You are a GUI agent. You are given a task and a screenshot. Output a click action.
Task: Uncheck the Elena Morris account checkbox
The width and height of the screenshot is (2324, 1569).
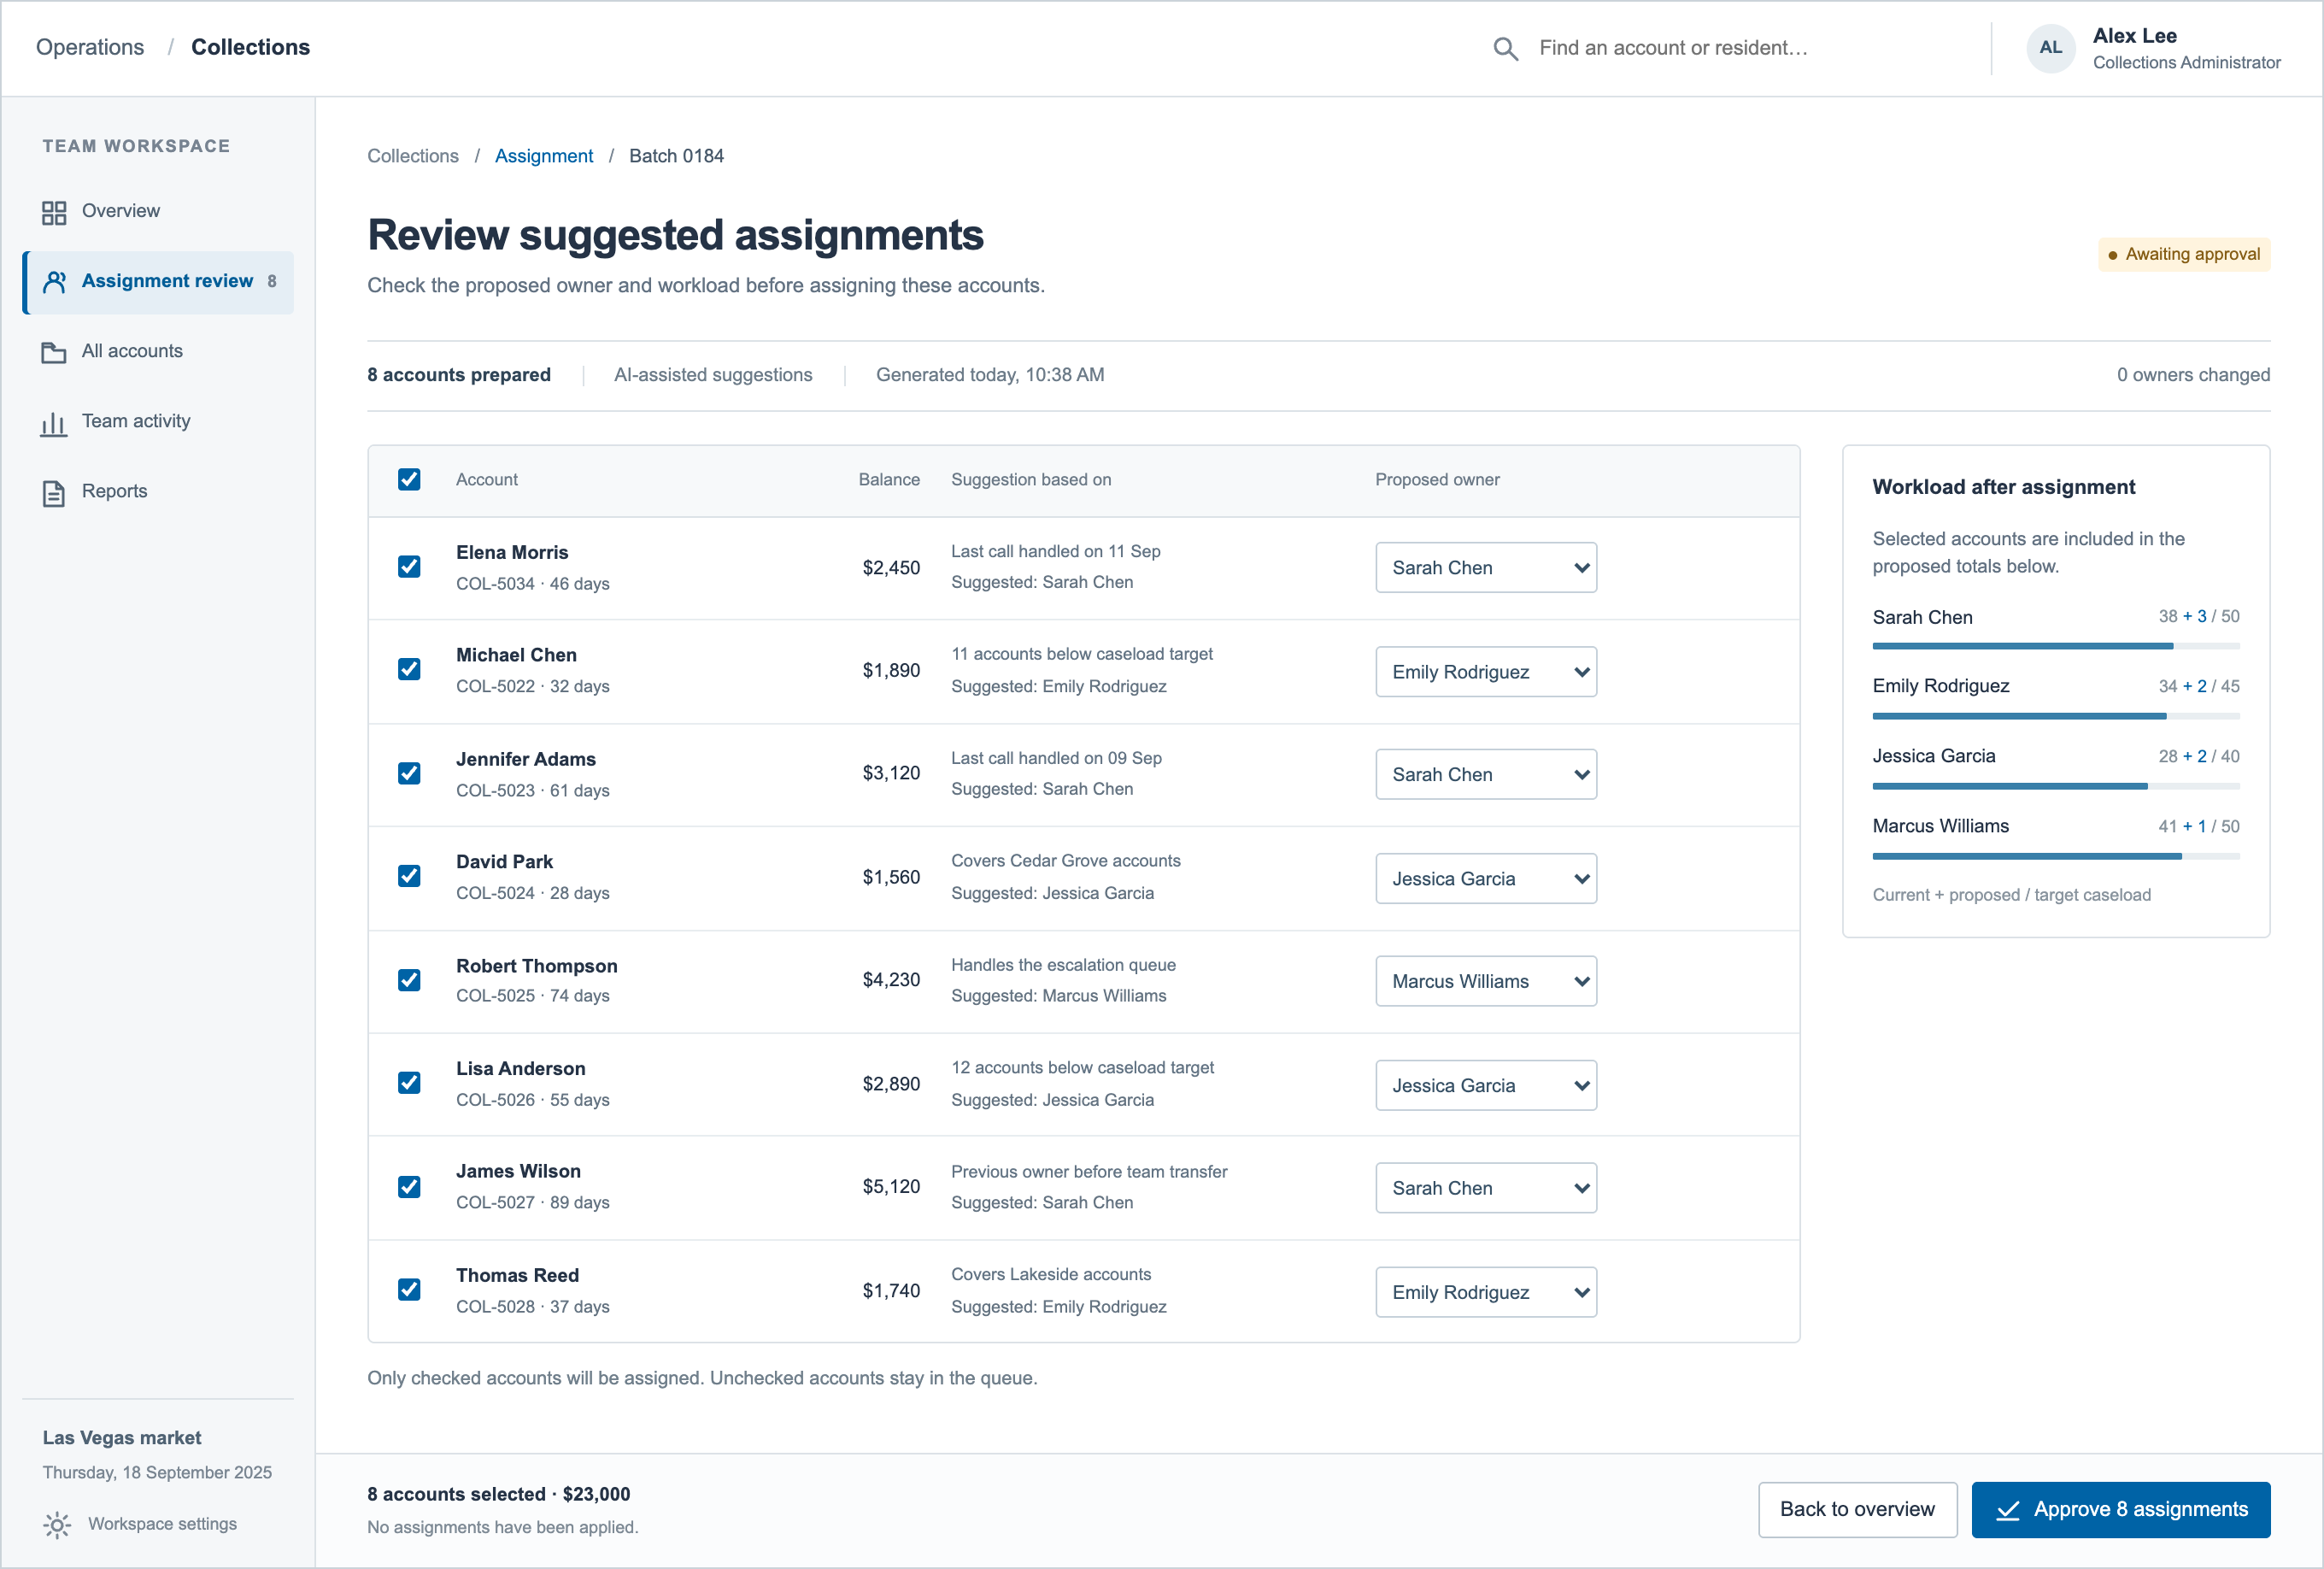[409, 566]
